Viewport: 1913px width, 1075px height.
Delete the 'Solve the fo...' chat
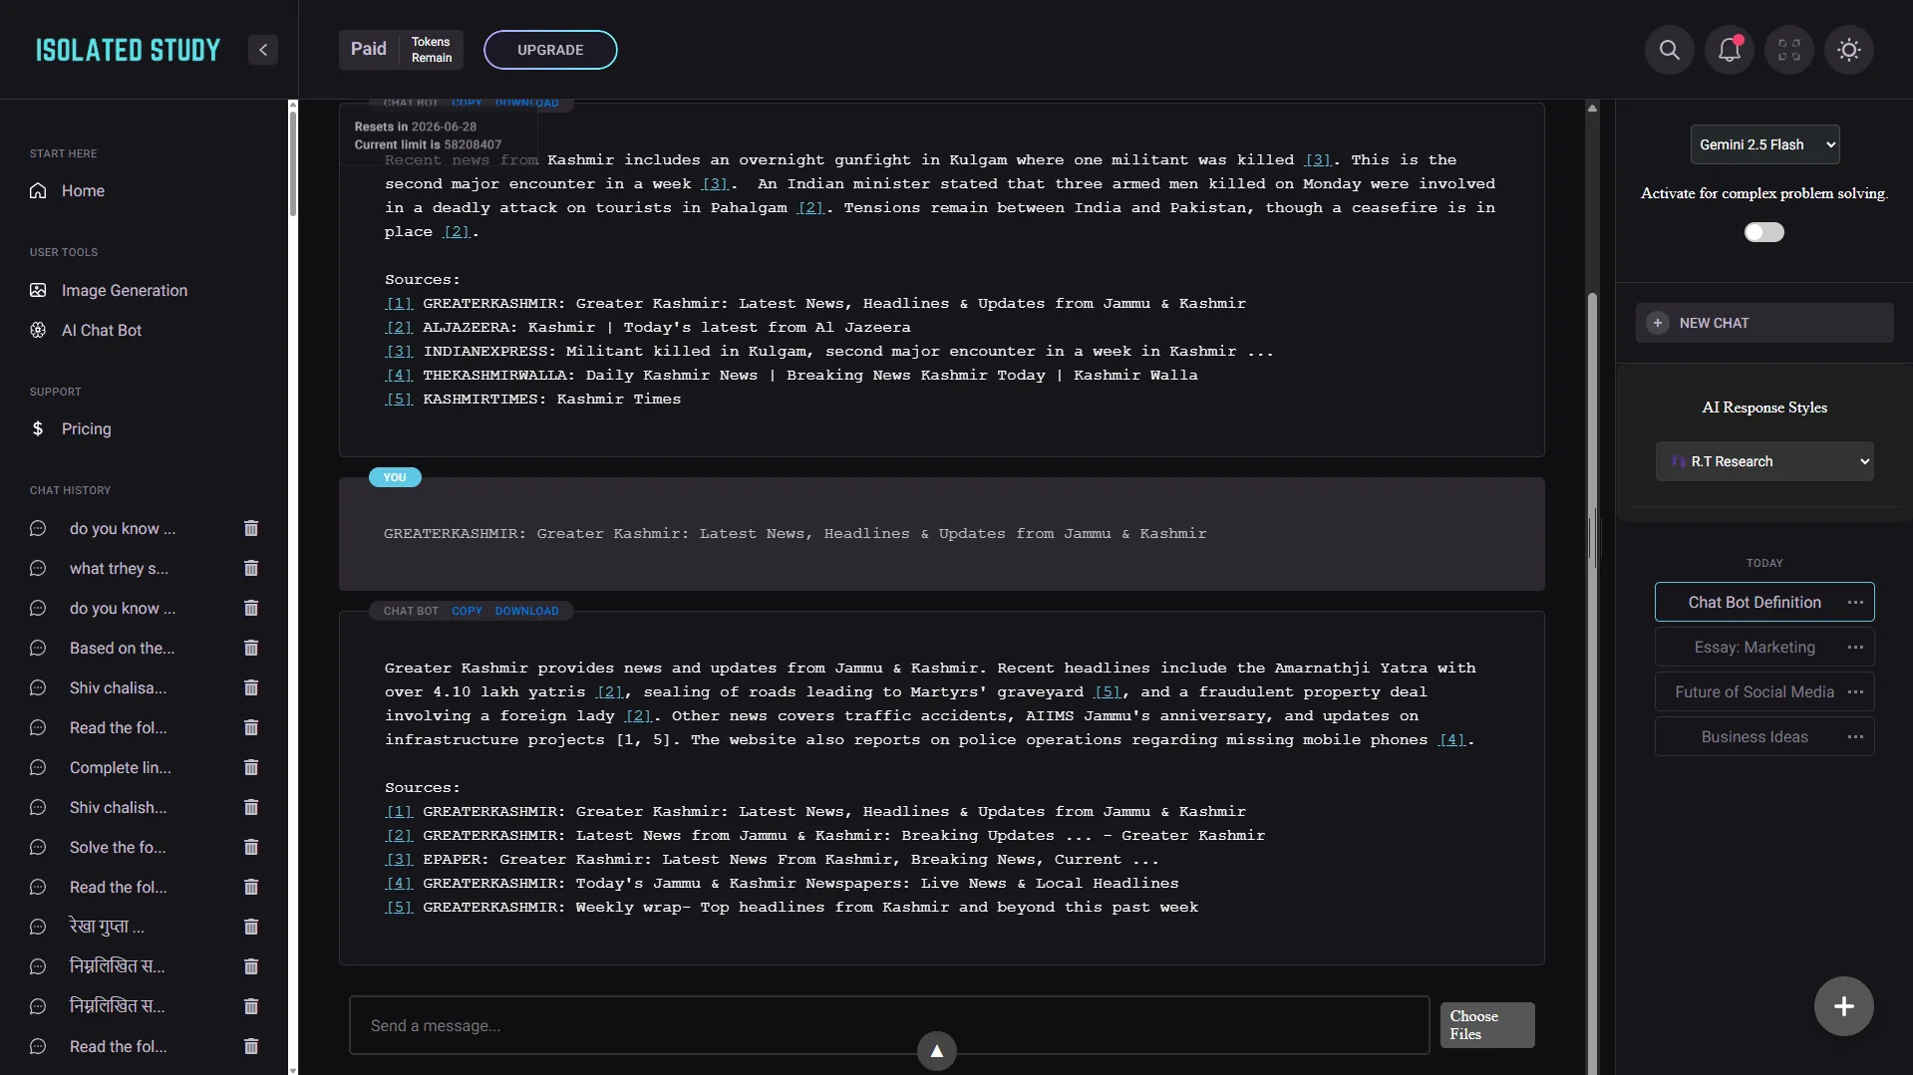(x=251, y=847)
